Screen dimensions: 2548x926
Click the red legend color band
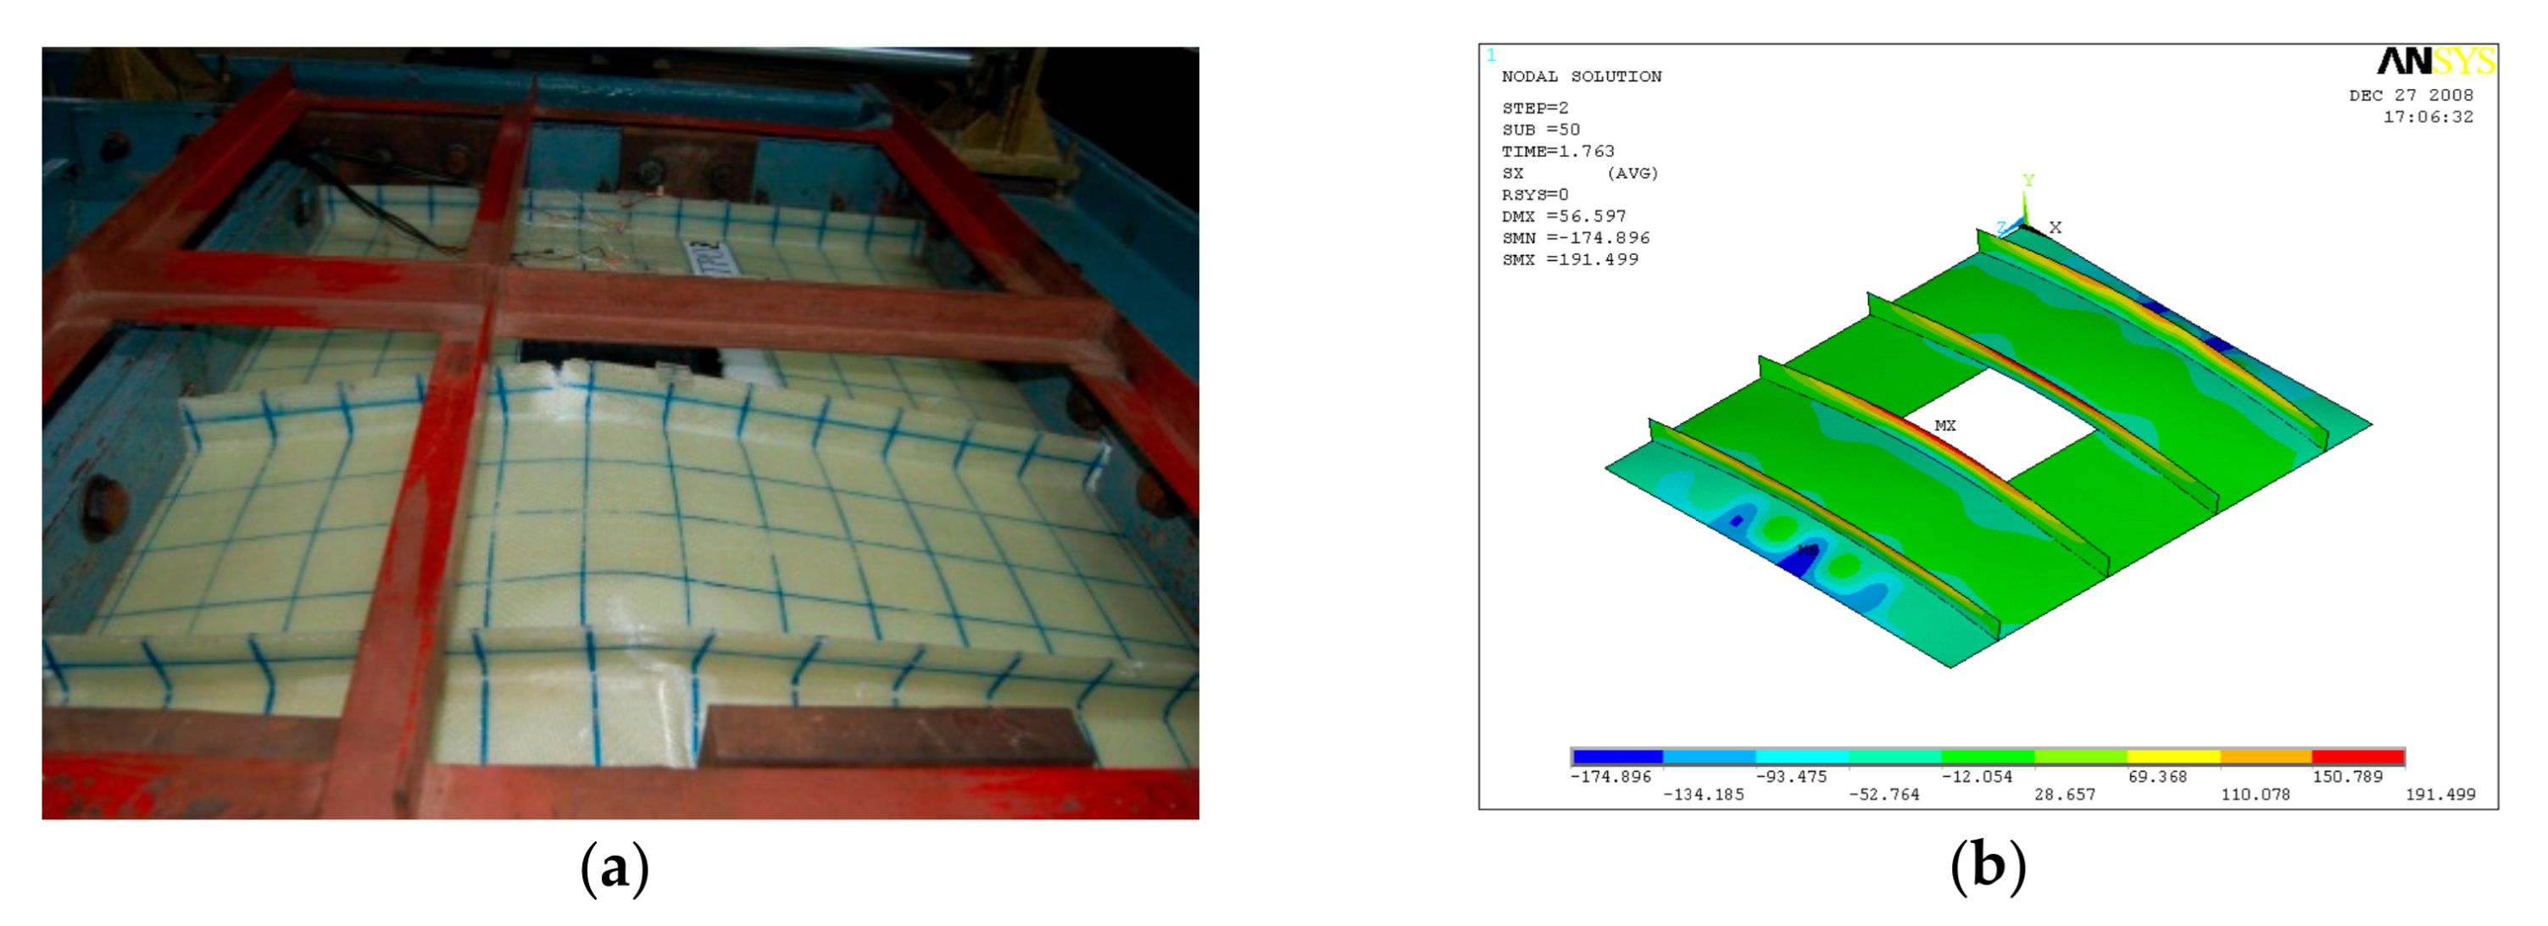coord(2358,757)
